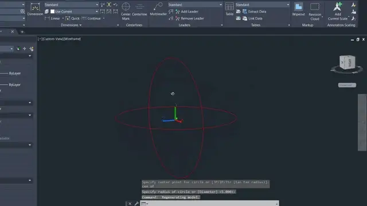Click the first ByLayer value in Properties
Image resolution: width=367 pixels, height=206 pixels.
(15, 73)
